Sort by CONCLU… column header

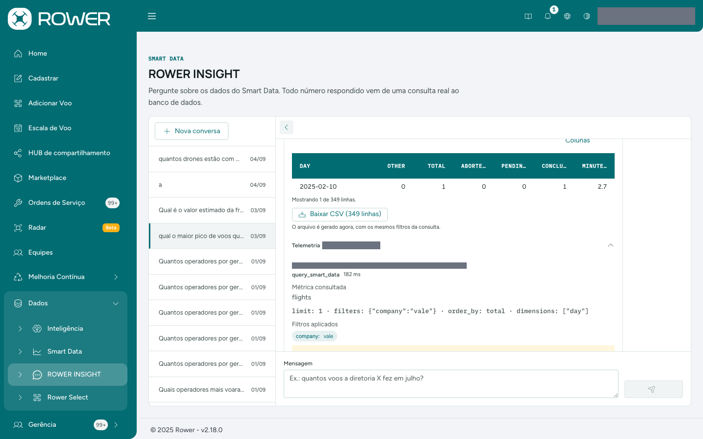[554, 166]
